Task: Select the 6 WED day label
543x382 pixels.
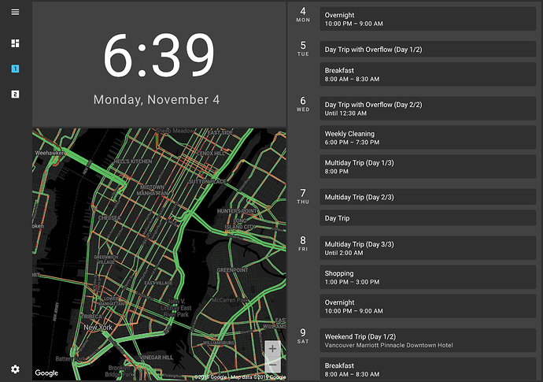Action: coord(303,104)
